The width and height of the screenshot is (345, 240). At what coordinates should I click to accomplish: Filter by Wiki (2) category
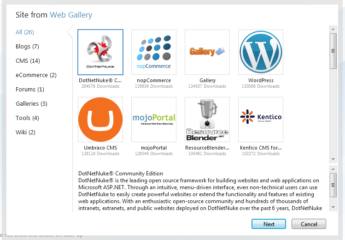[x=25, y=132]
